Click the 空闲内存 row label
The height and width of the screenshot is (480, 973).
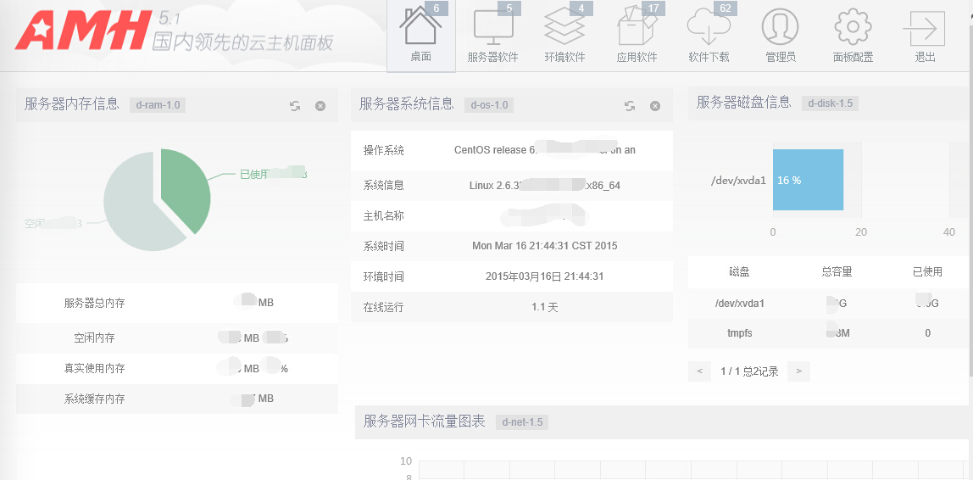coord(94,338)
